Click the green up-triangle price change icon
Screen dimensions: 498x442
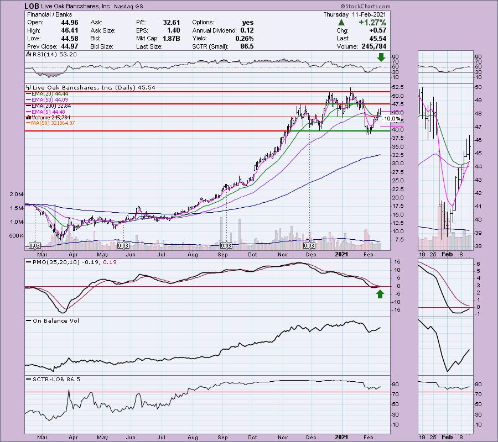(x=341, y=23)
